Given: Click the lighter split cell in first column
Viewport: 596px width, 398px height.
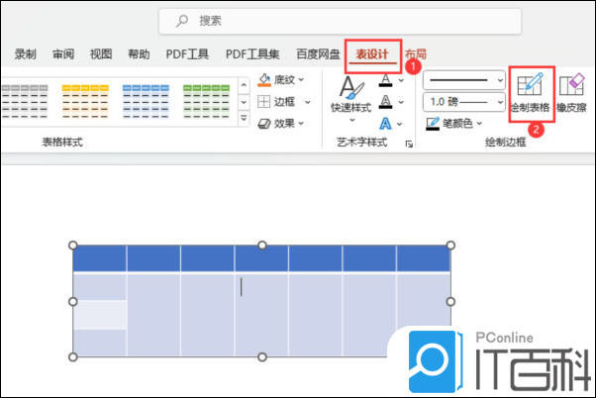Looking at the screenshot, I should point(100,315).
